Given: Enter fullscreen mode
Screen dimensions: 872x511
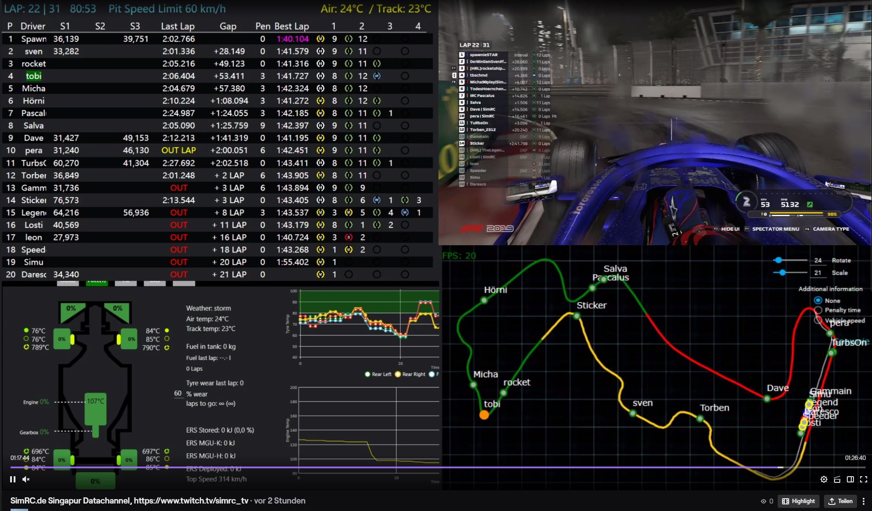Looking at the screenshot, I should 863,479.
